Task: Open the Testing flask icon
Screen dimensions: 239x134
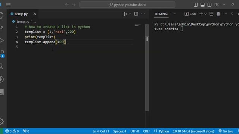Action: (1, 66)
